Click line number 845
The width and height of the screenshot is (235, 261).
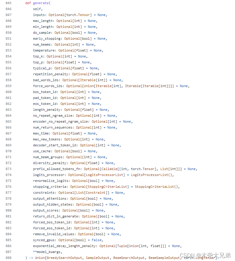pyautogui.click(x=9, y=3)
